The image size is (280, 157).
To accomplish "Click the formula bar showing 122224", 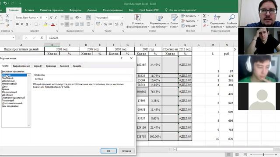I will pos(142,38).
